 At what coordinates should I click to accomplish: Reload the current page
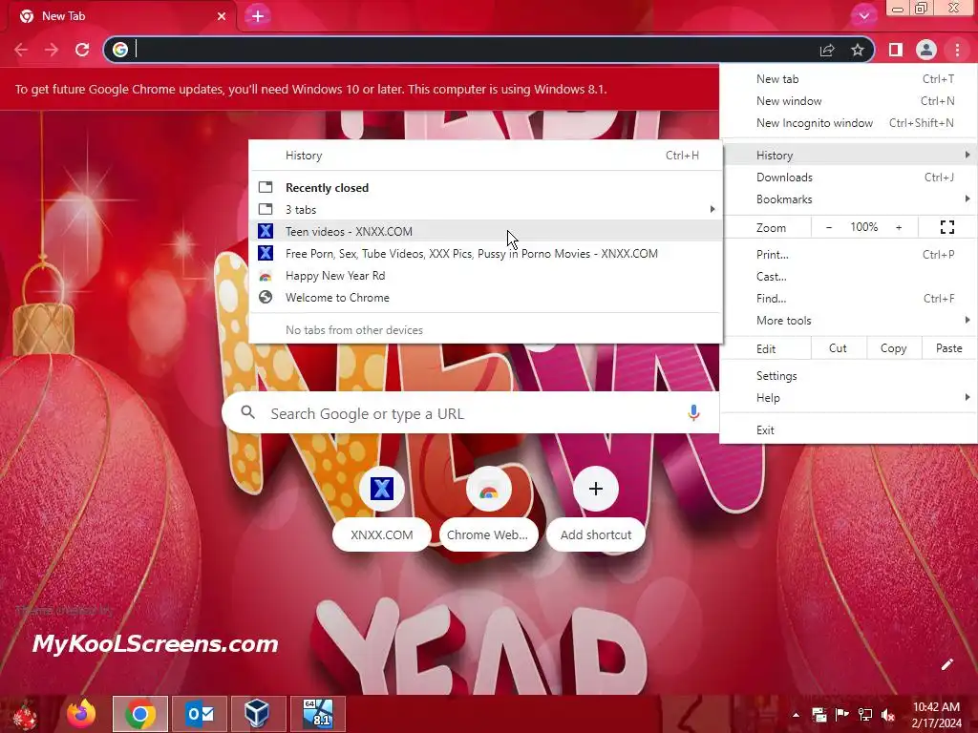[82, 50]
